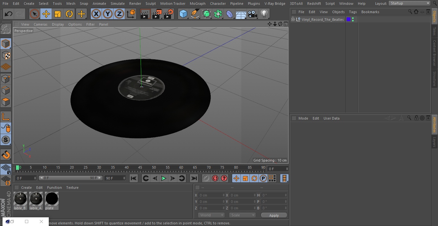Click the Apply button

tap(274, 215)
